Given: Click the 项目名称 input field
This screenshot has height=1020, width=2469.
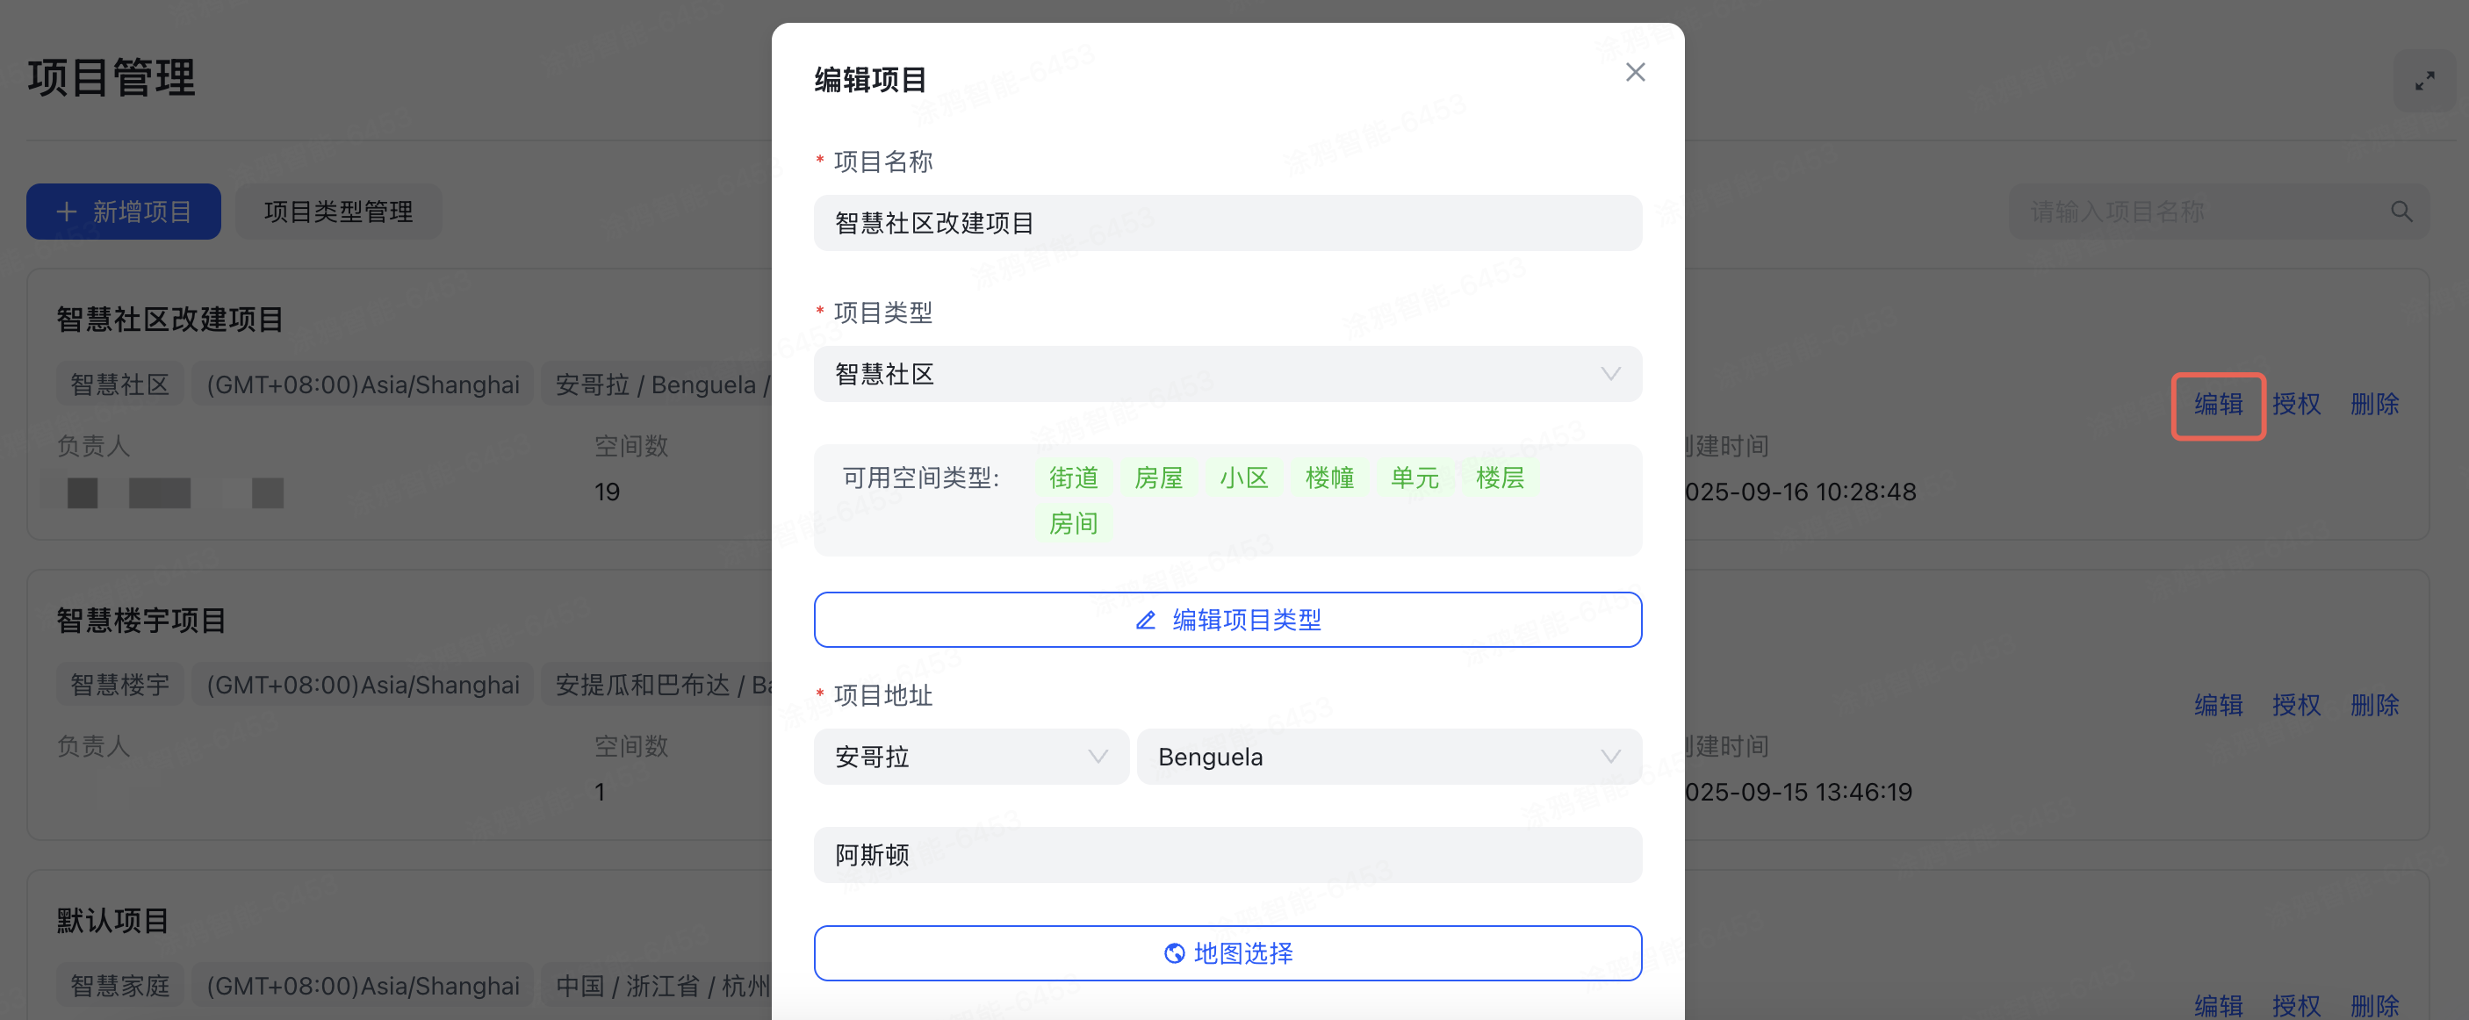Looking at the screenshot, I should coord(1227,222).
